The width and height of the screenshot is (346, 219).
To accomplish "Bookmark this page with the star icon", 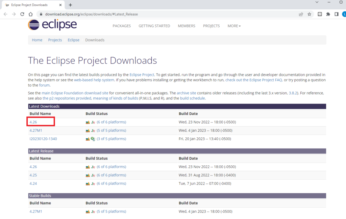I will (x=309, y=14).
